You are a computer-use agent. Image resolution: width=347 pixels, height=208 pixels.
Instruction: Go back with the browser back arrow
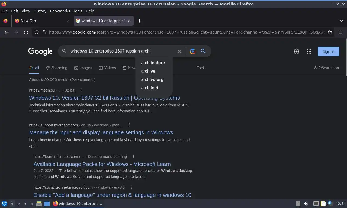pos(7,32)
